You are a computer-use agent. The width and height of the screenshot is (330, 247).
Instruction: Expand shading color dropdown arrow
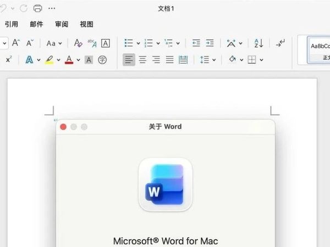point(241,60)
